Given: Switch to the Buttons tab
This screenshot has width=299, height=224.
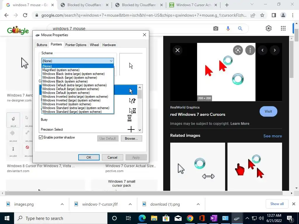Looking at the screenshot, I should (42, 45).
